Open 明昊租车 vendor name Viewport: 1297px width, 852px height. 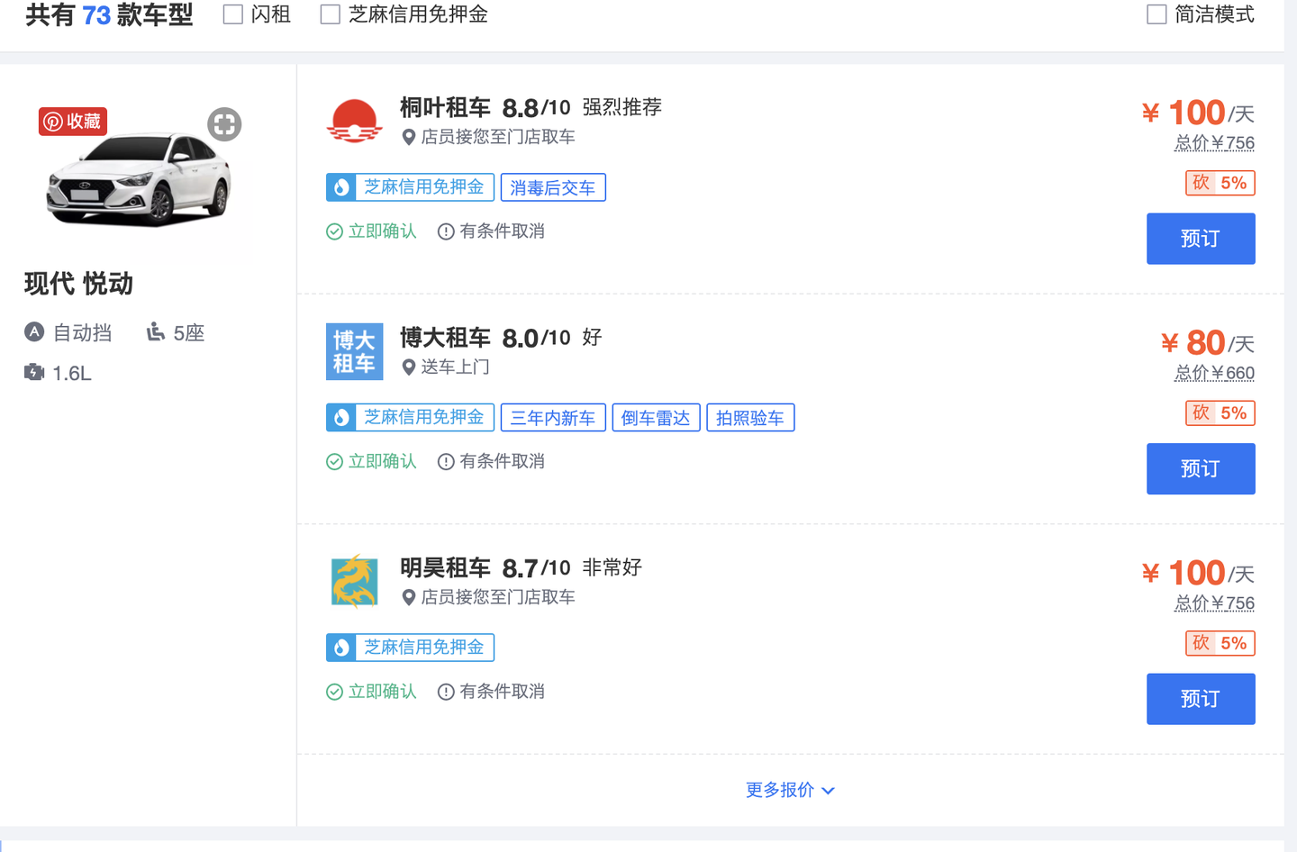click(x=445, y=567)
